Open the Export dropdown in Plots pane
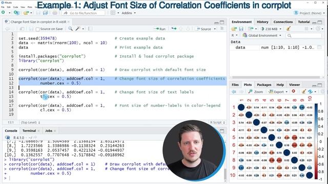This screenshot has height=184, width=328. click(286, 91)
